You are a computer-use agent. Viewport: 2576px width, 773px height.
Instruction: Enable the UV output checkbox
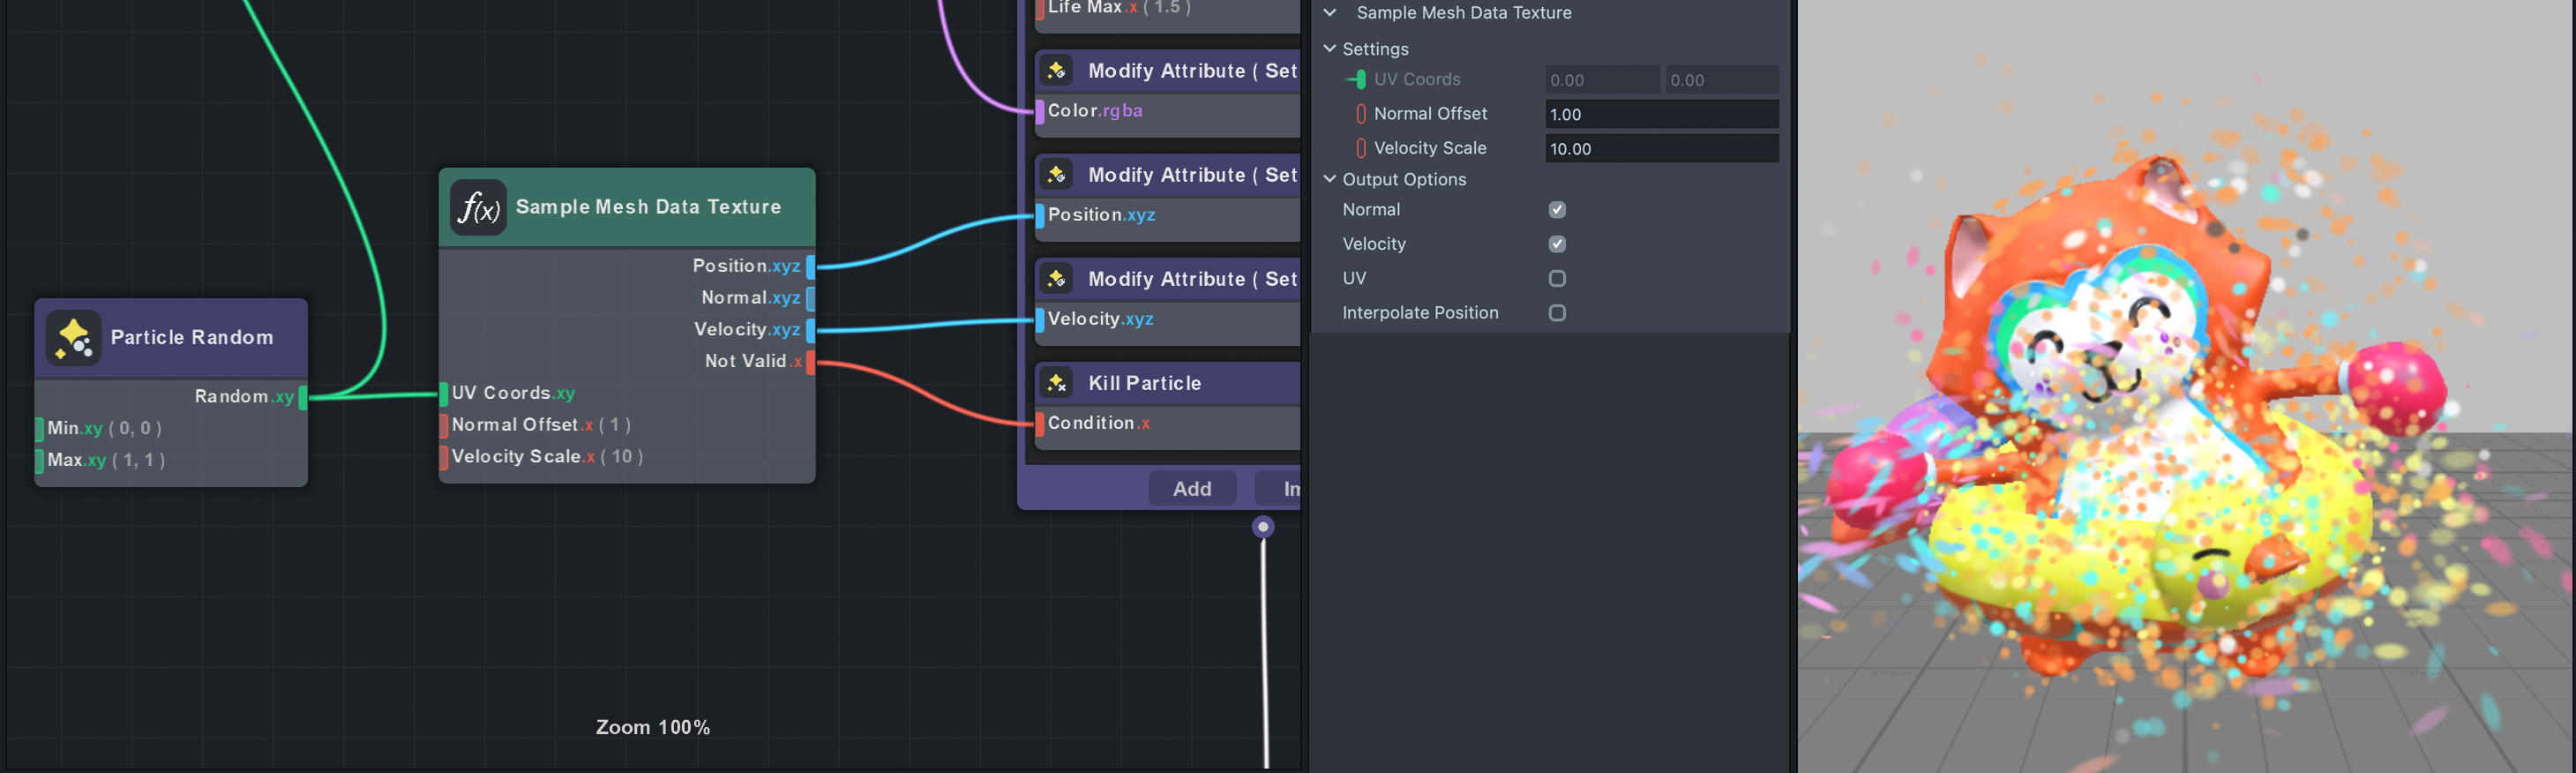pyautogui.click(x=1557, y=279)
